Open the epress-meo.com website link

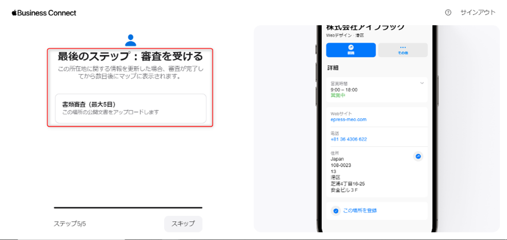point(349,119)
